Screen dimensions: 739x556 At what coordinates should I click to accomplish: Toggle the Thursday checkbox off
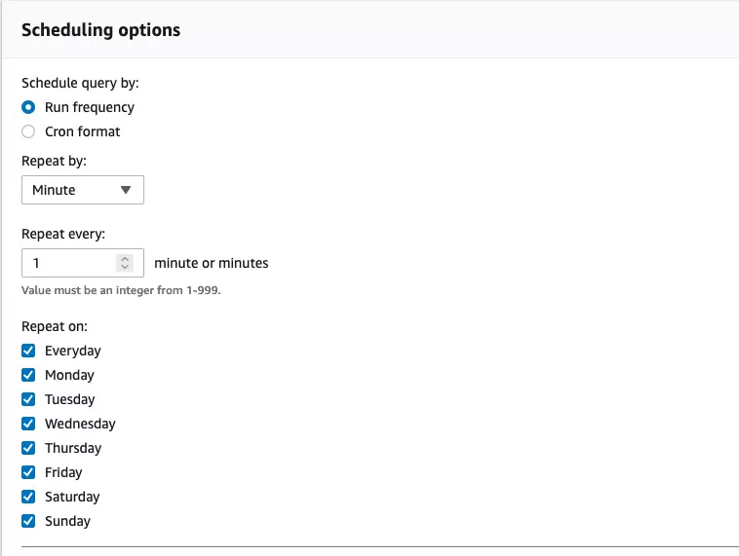pyautogui.click(x=28, y=448)
